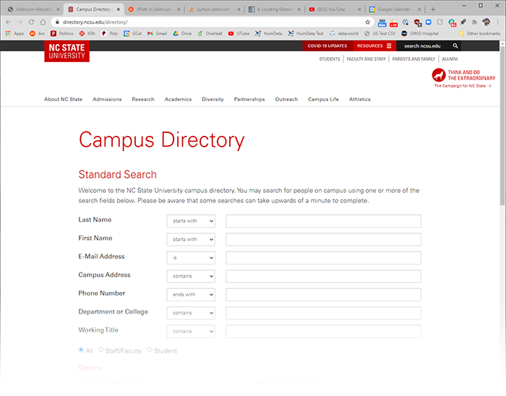Open the Apps bookmark grid icon
Image resolution: width=506 pixels, height=396 pixels.
pos(14,33)
